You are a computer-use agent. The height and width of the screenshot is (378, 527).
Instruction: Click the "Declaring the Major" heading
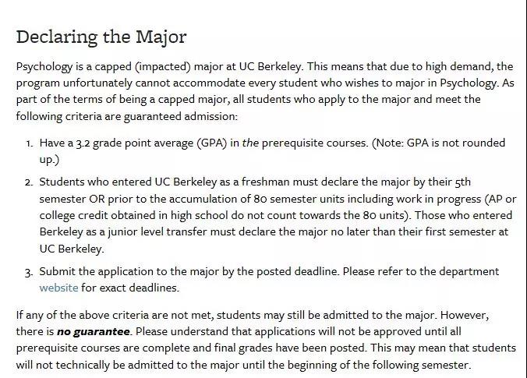click(x=101, y=37)
